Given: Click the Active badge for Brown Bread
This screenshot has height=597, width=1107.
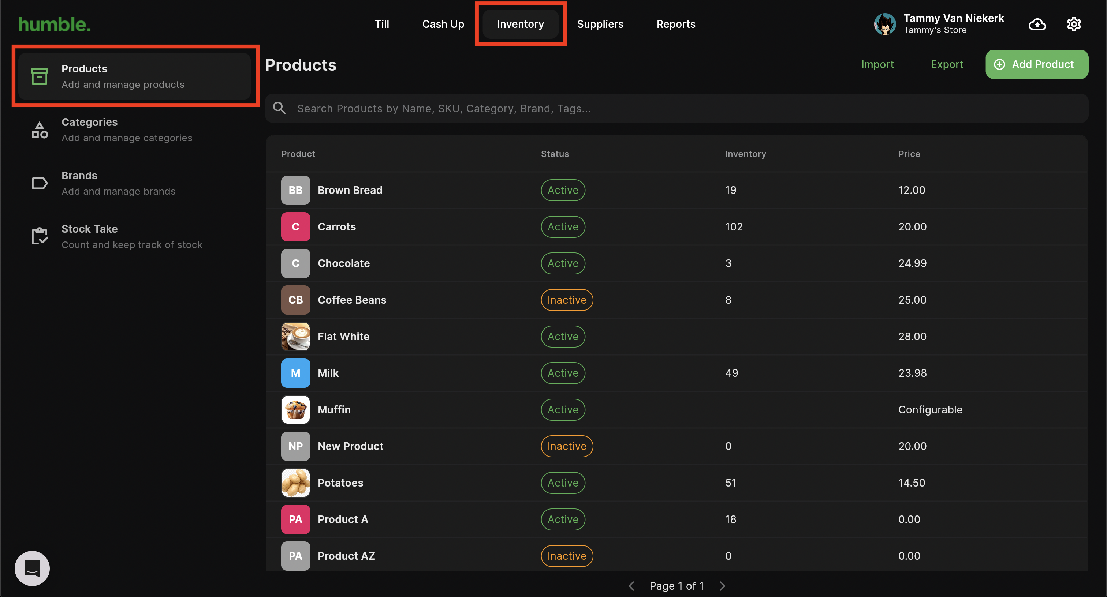Looking at the screenshot, I should pyautogui.click(x=563, y=190).
